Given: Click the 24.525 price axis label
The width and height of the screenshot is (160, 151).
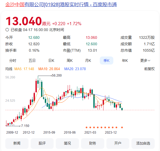Looking at the screenshot, I should [x=10, y=101].
